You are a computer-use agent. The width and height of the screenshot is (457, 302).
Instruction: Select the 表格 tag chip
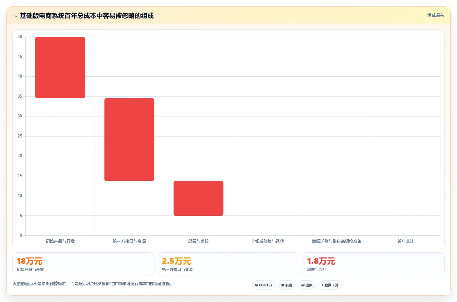(287, 285)
